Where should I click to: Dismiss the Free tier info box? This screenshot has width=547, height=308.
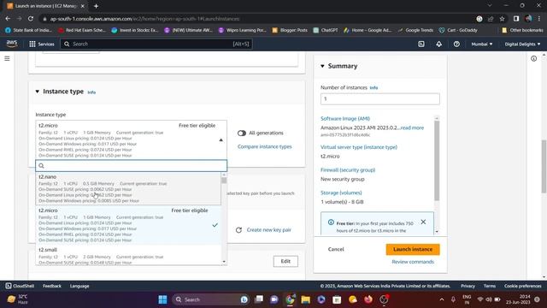point(423,222)
